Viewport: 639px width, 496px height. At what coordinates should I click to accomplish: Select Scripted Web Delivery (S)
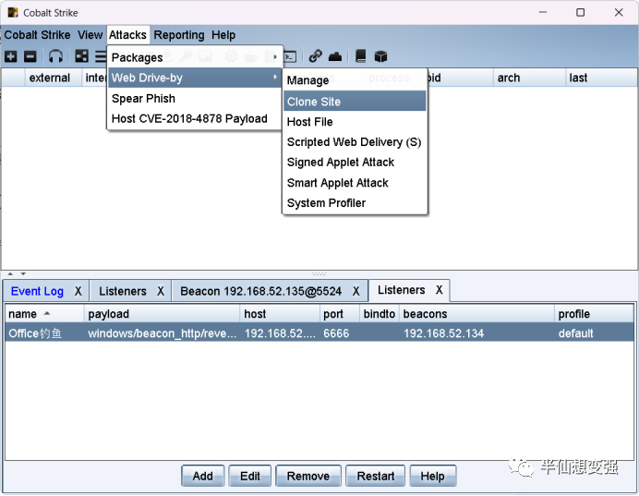[x=355, y=142]
